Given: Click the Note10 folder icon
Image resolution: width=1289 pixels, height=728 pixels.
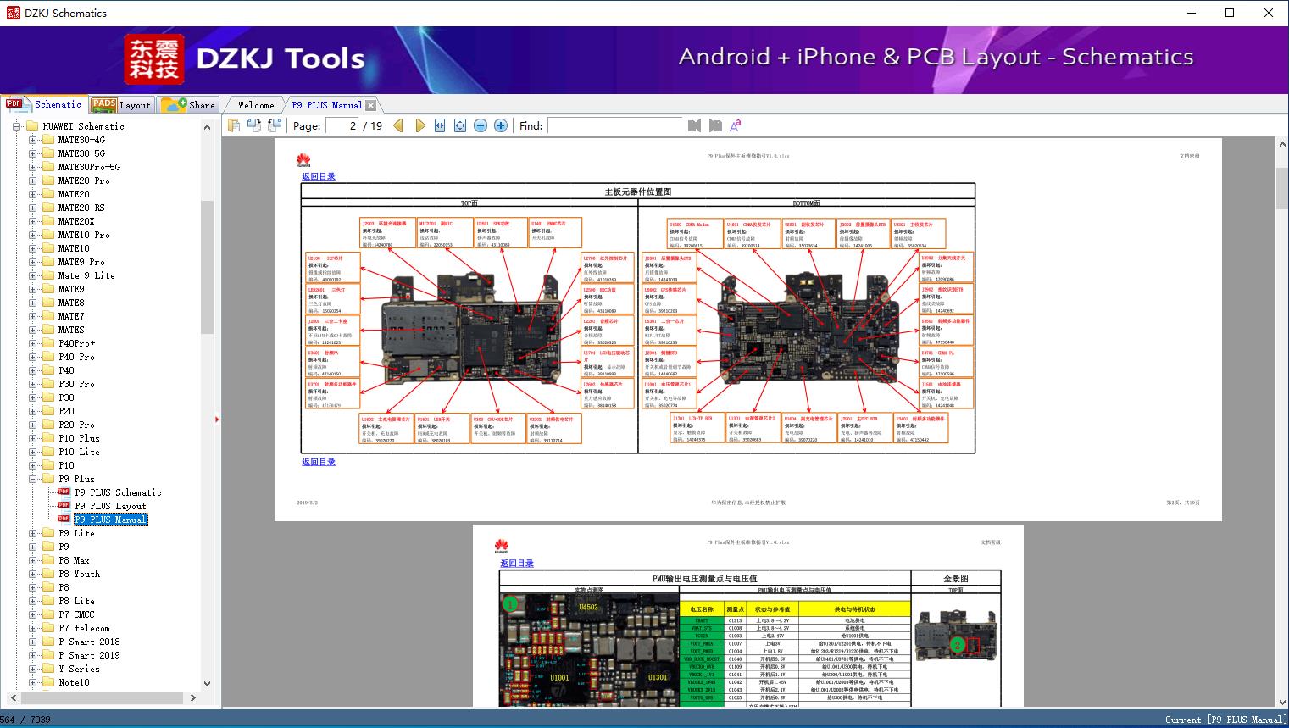Looking at the screenshot, I should [48, 682].
